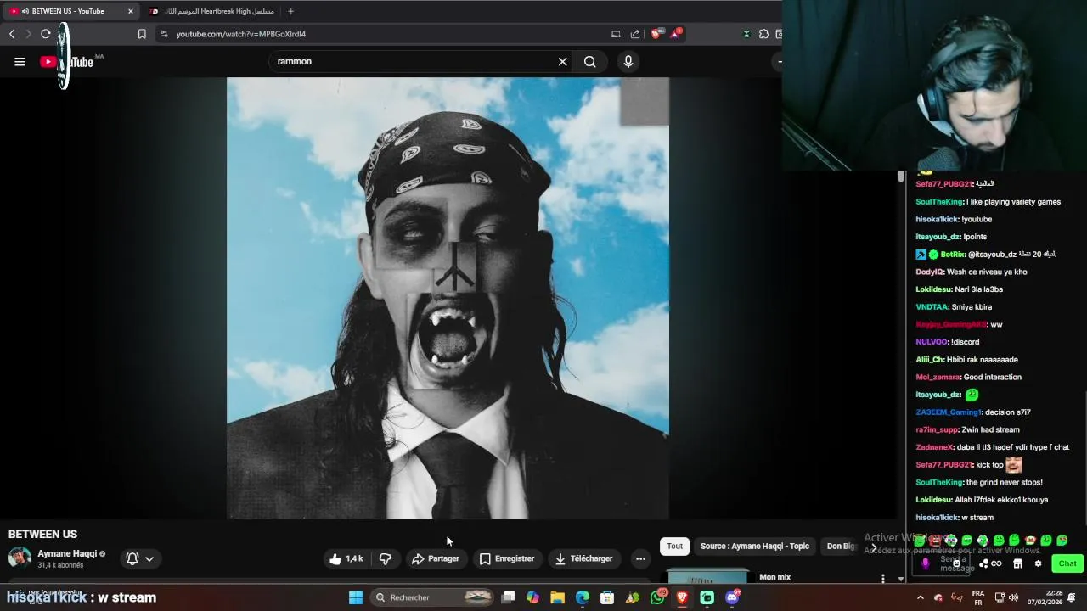Open the Aymane Haqqi channel name link

click(x=67, y=553)
